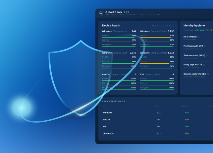Click Patched label in Windows Campus North card
Image resolution: width=213 pixels, height=153 pixels.
(x=106, y=40)
